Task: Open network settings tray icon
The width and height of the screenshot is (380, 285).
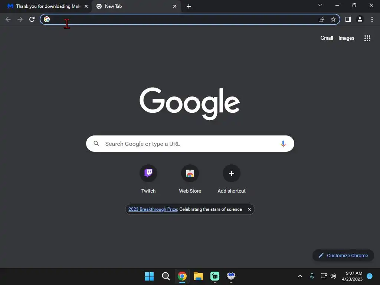Action: coord(324,276)
